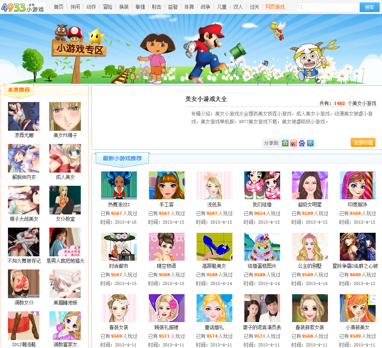Click 已有 8599 人玩过 play count
The width and height of the screenshot is (382, 348).
pos(310,213)
